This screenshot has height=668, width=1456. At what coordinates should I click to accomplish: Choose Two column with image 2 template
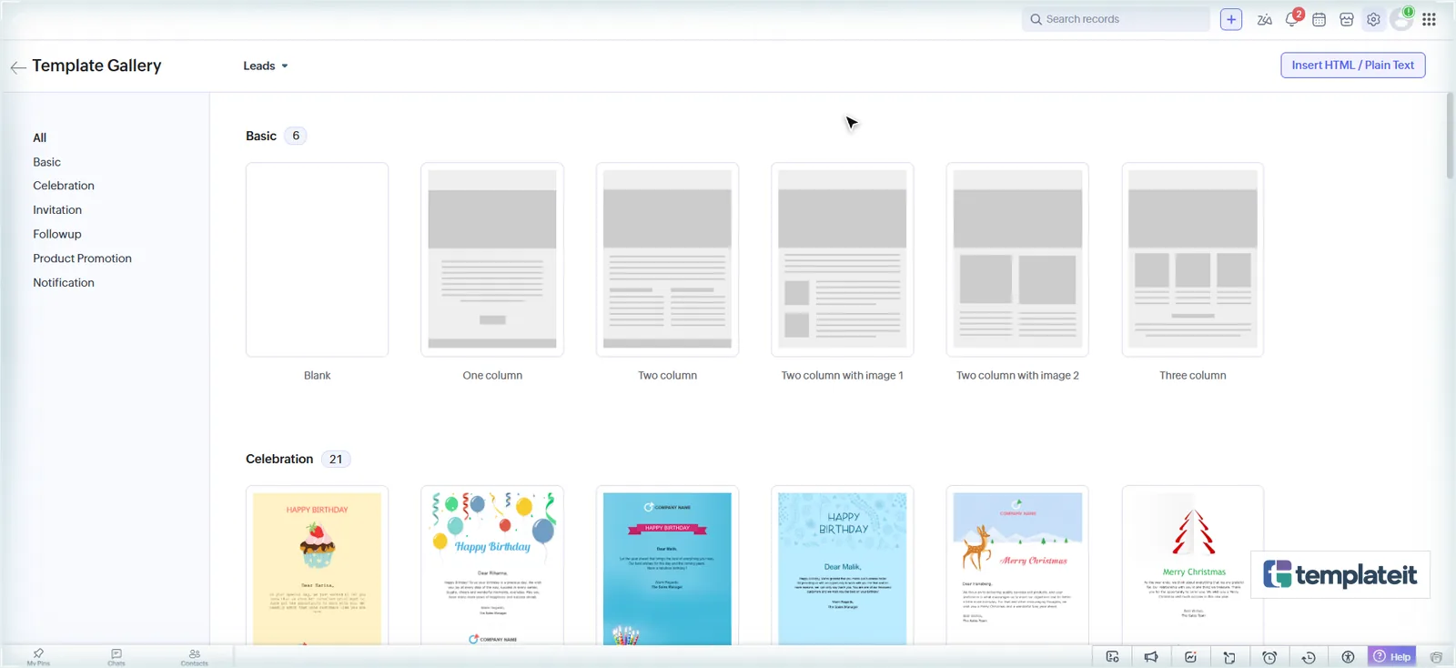1017,259
